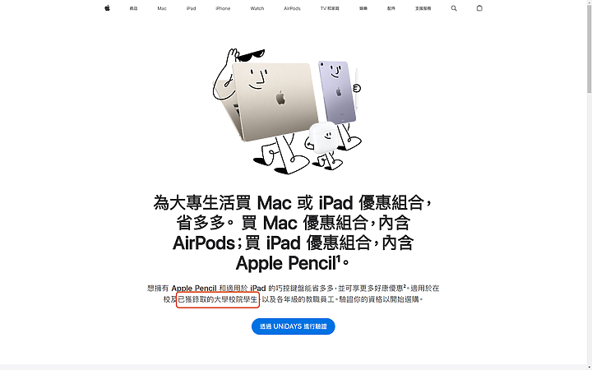Open the 娛樂 navigation item

363,8
